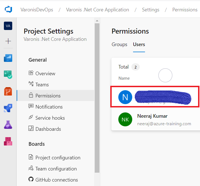Click the Azure DevOps logo
Screen dimensions: 200x186
pos(8,10)
